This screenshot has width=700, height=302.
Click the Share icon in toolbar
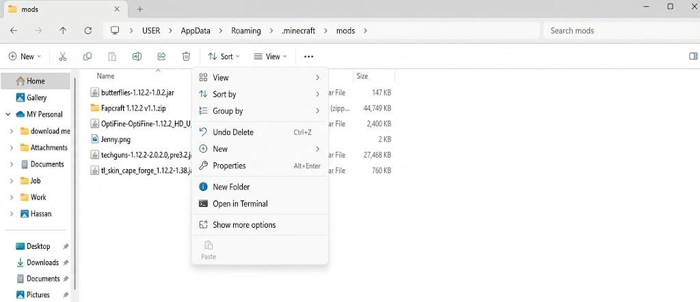[161, 57]
